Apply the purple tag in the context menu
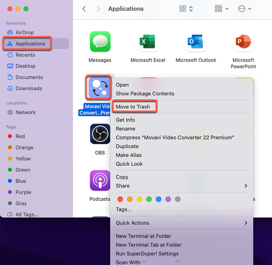Screen dimensions: 272x265 coord(168,199)
